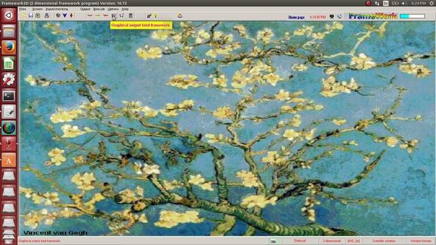Click the first red curve output icon
Viewport: 436px width, 245px height.
tap(90, 16)
